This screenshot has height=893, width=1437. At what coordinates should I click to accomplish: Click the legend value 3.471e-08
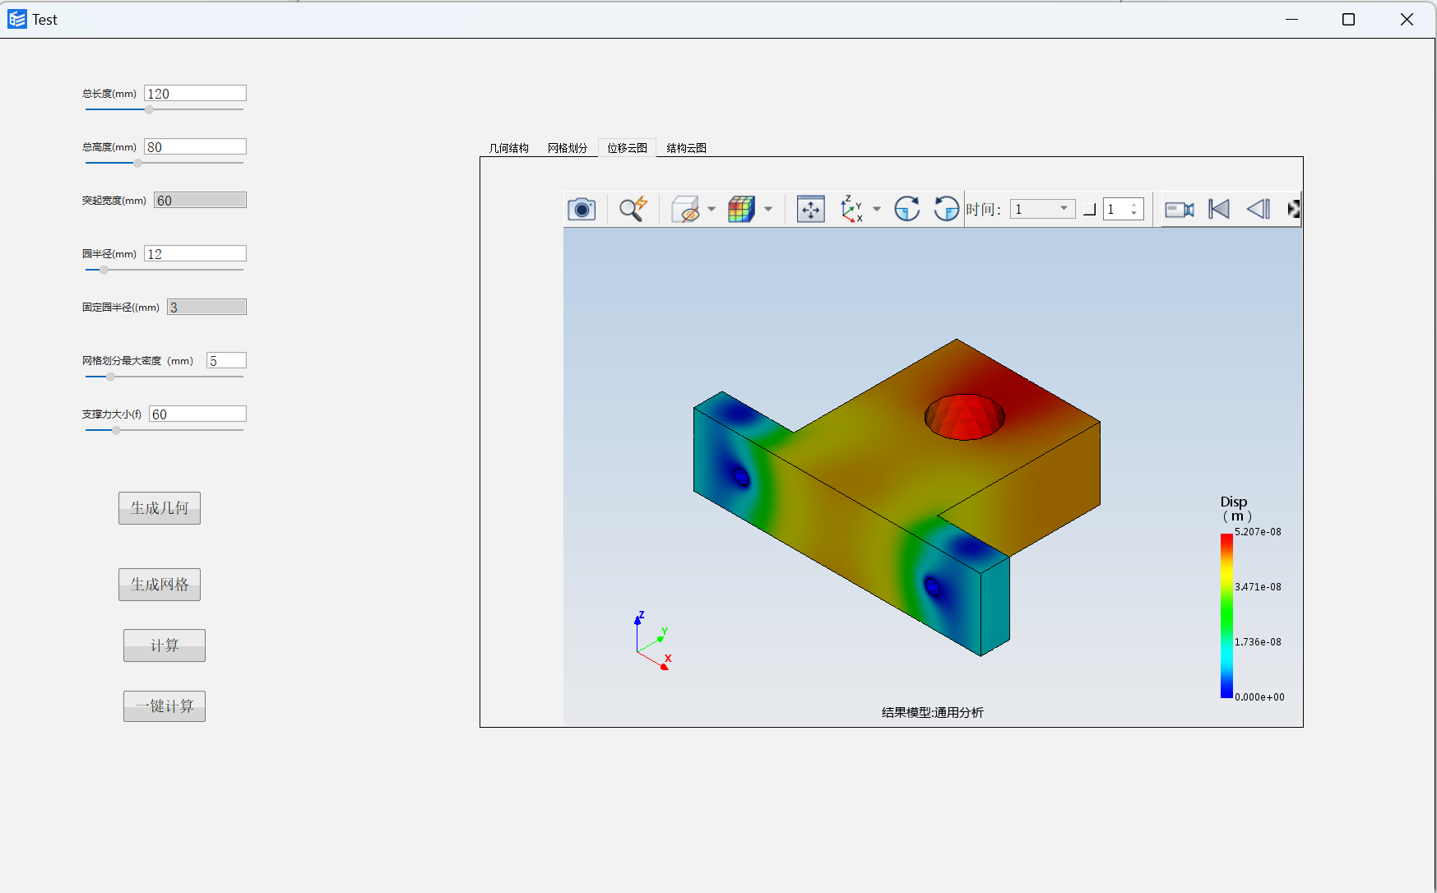1258,587
